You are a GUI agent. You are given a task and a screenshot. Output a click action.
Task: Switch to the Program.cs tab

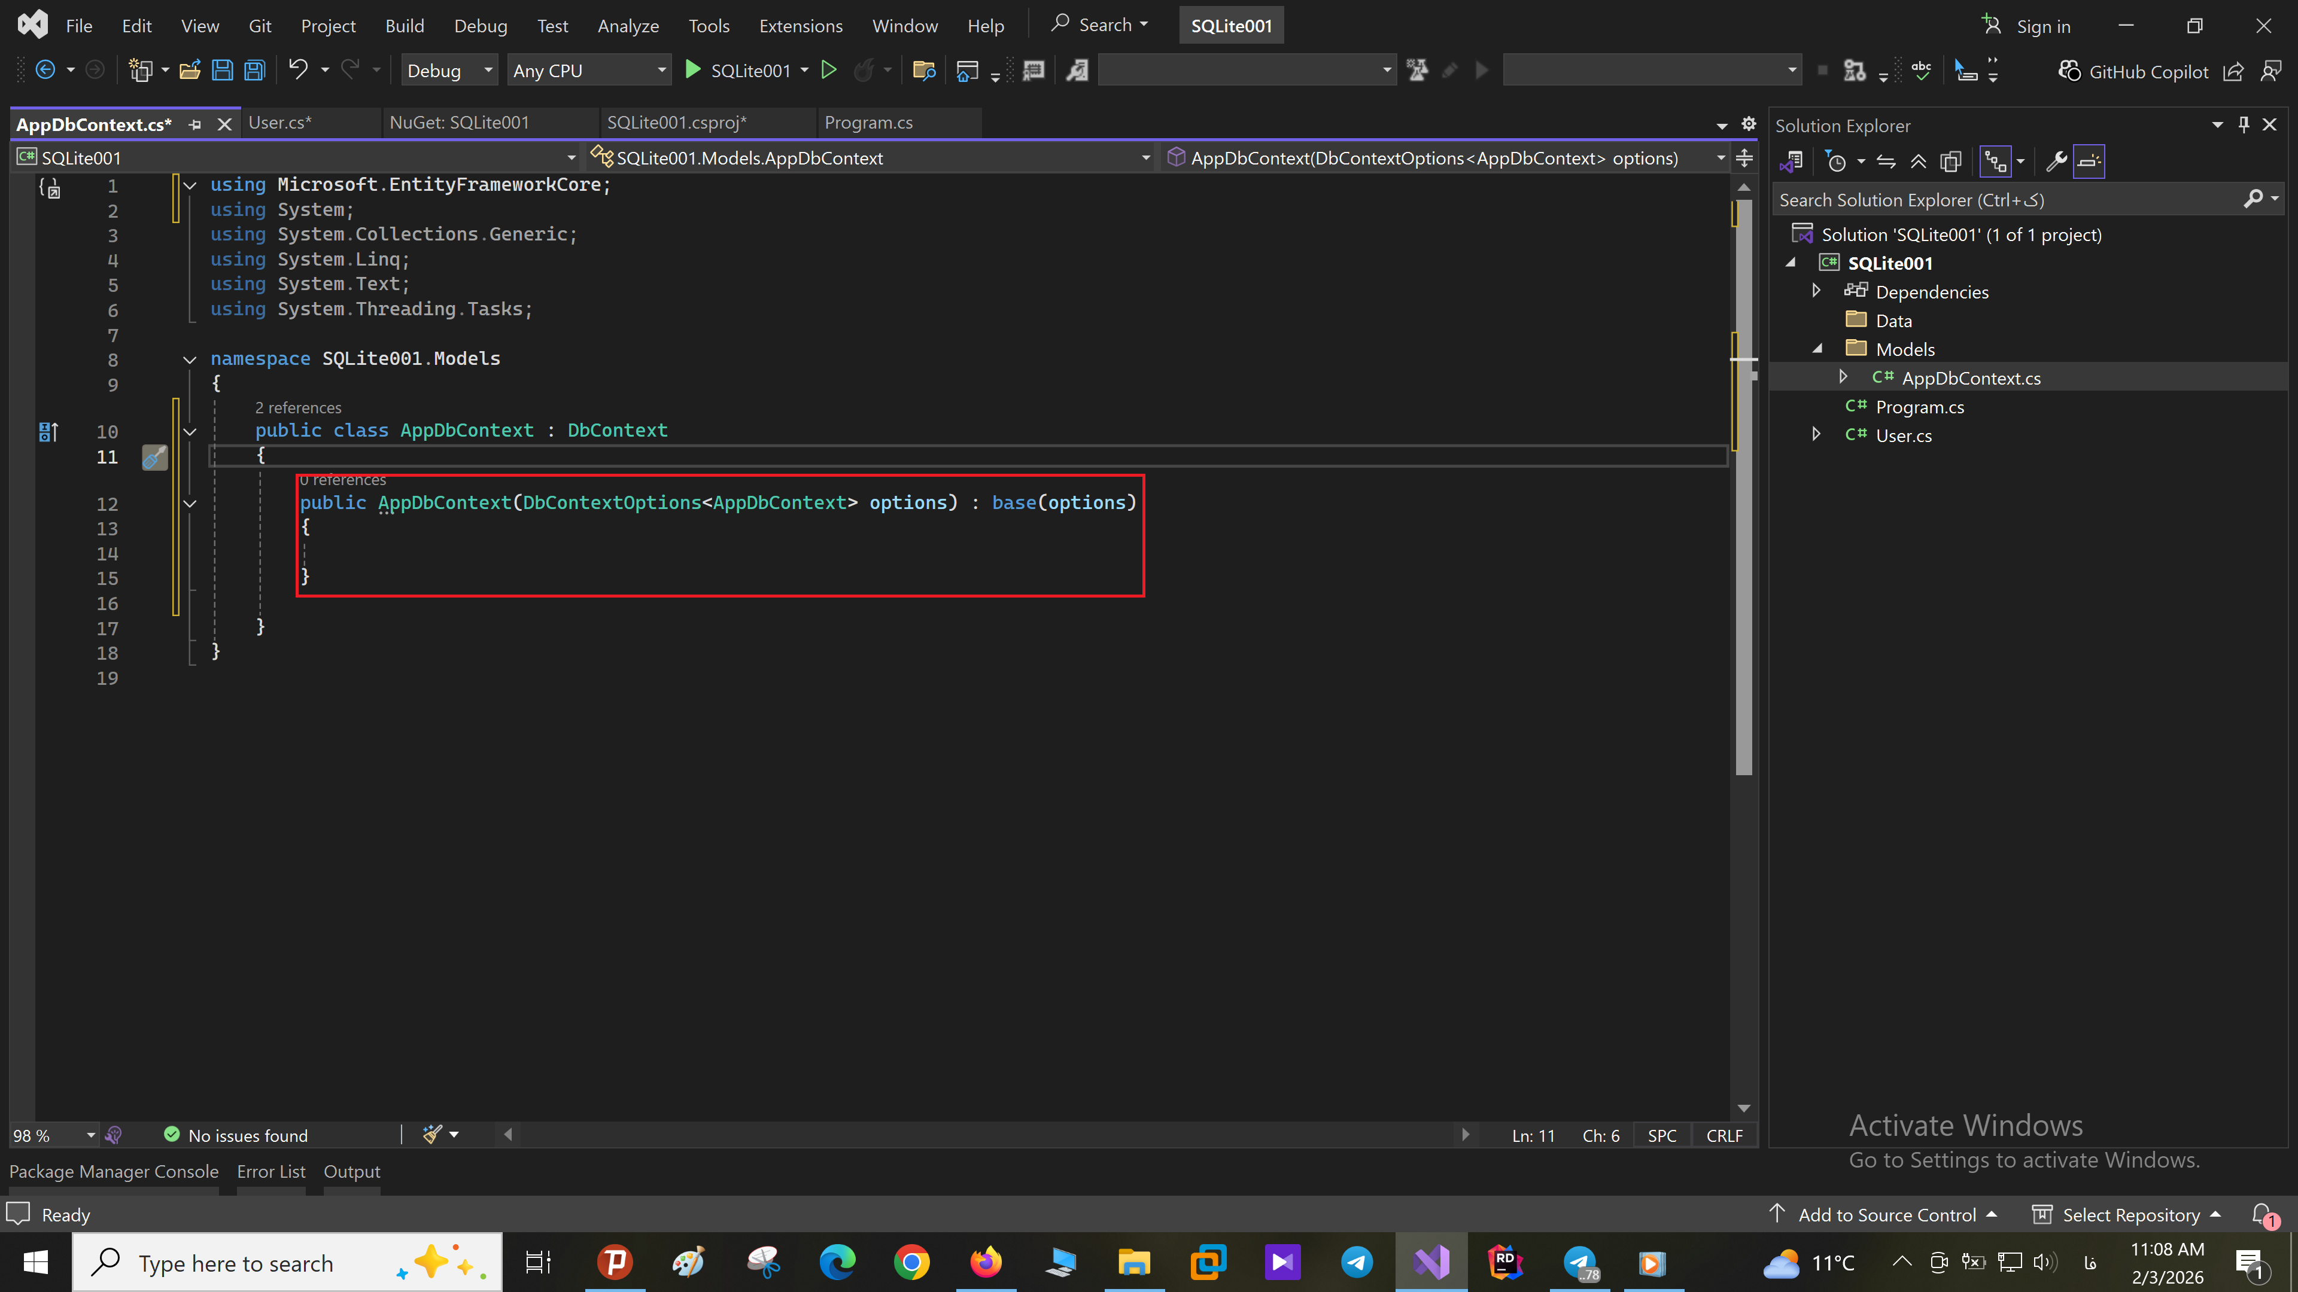(868, 123)
